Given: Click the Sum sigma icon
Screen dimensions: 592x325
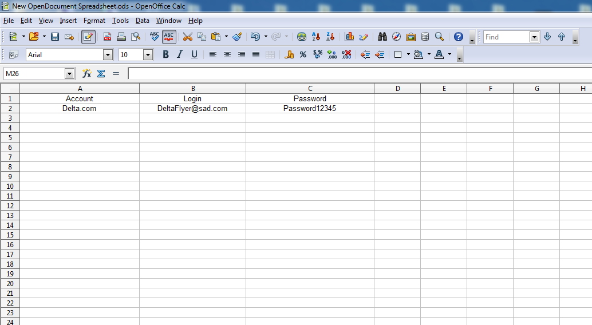Looking at the screenshot, I should point(101,74).
